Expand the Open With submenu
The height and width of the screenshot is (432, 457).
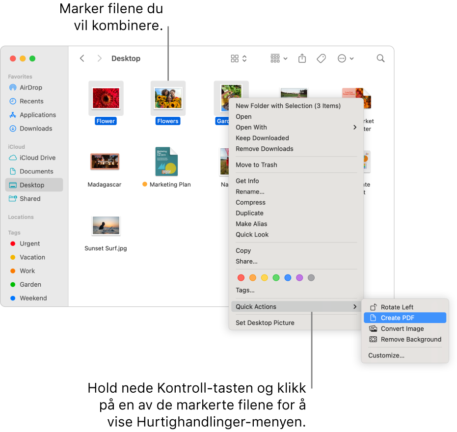coord(296,127)
